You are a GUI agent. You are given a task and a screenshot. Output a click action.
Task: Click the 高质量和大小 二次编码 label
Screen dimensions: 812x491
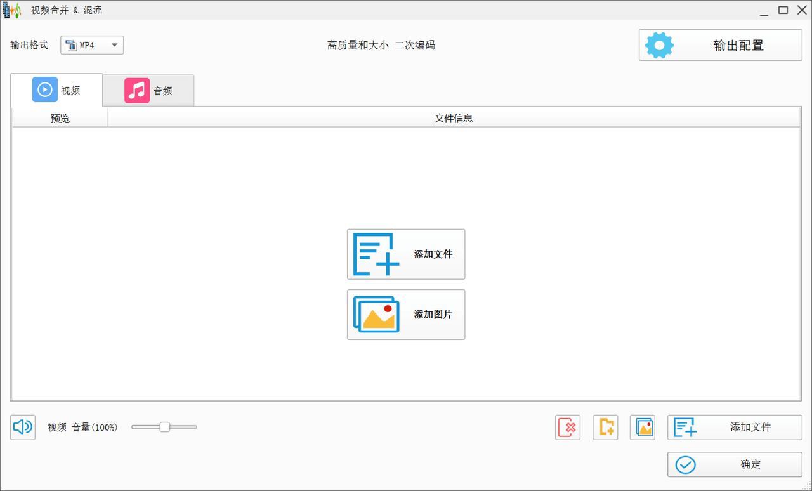(x=381, y=45)
